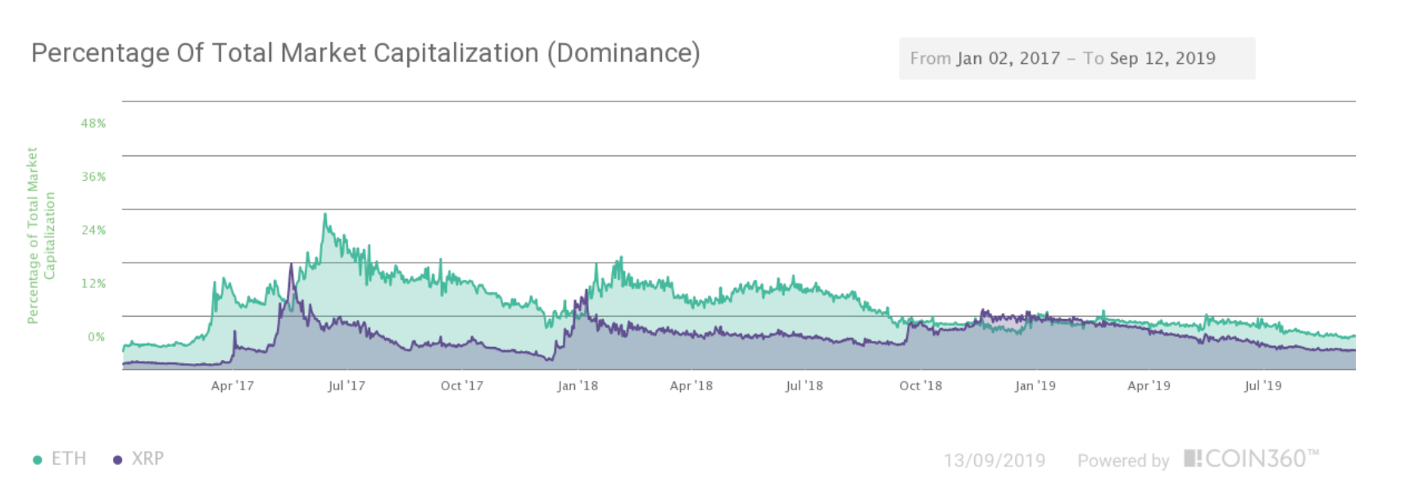Click the 36% y-axis label
The width and height of the screenshot is (1405, 495).
93,177
